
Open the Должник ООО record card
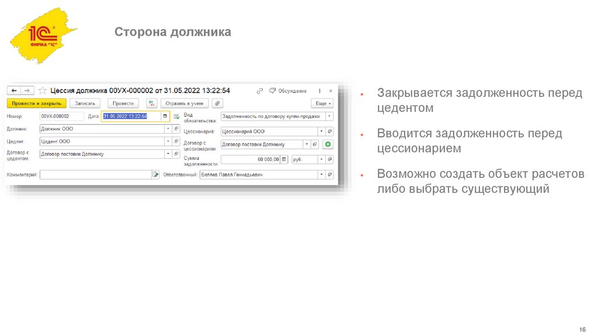(176, 129)
